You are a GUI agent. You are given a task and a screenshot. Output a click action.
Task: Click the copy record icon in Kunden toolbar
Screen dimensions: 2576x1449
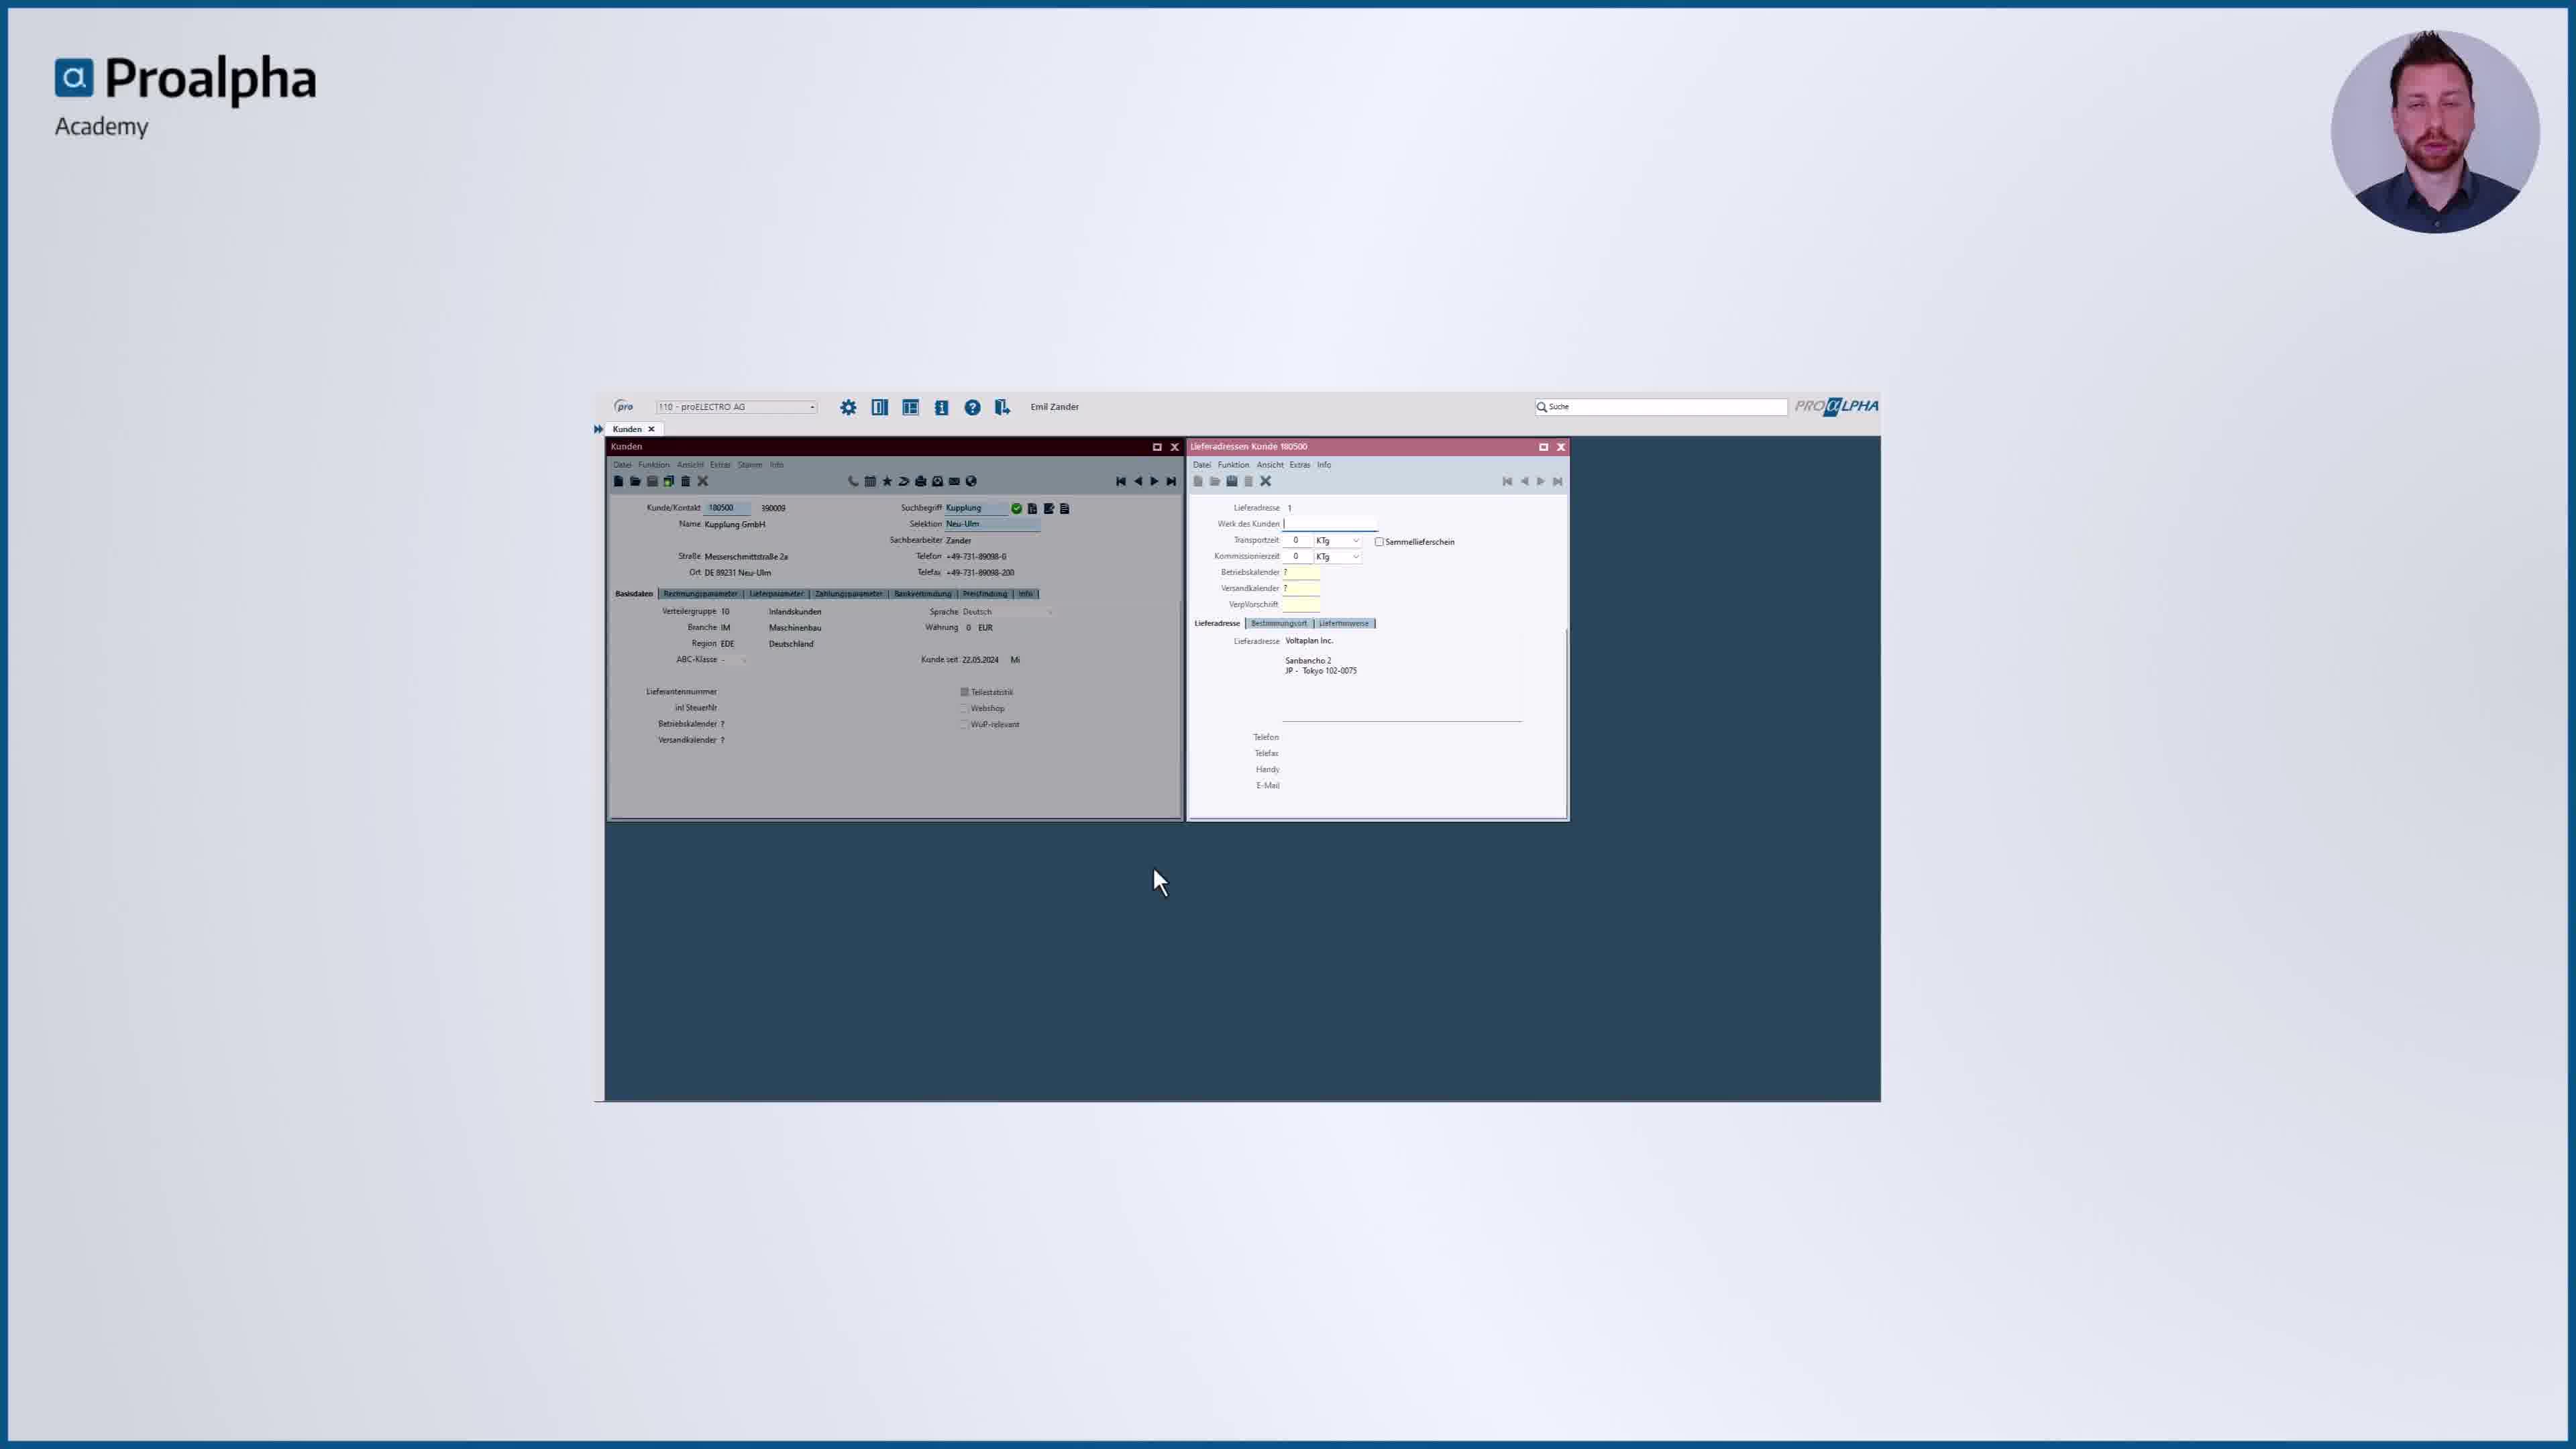click(x=669, y=481)
